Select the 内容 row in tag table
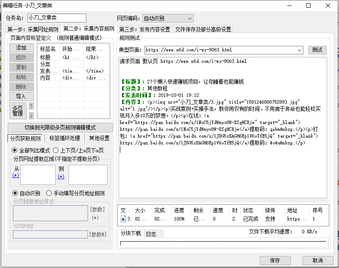This screenshot has width=339, height=268. tap(45, 78)
